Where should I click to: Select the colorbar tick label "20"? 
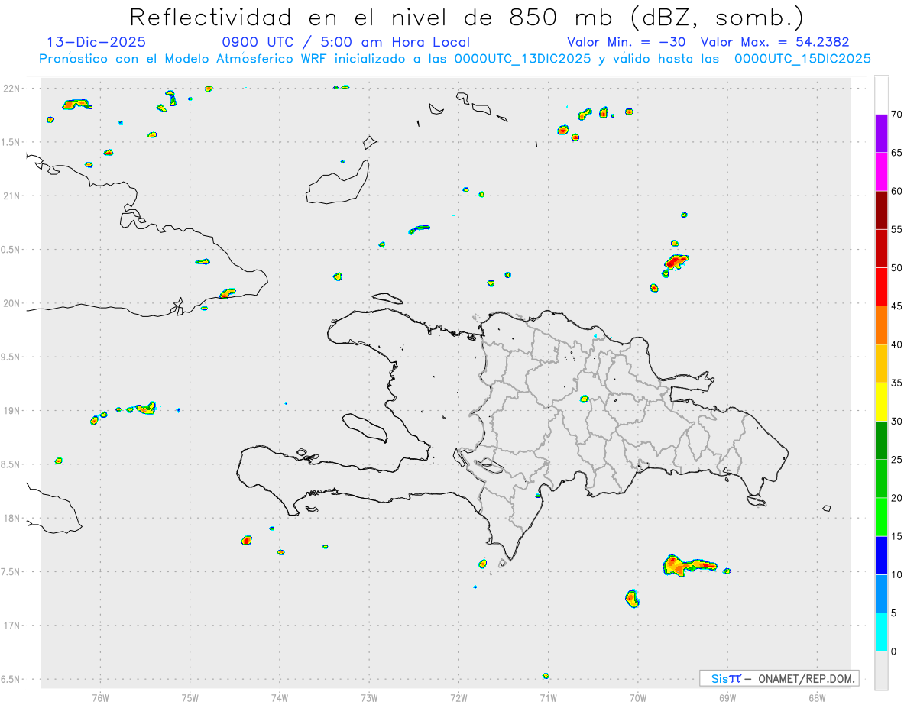tap(896, 498)
